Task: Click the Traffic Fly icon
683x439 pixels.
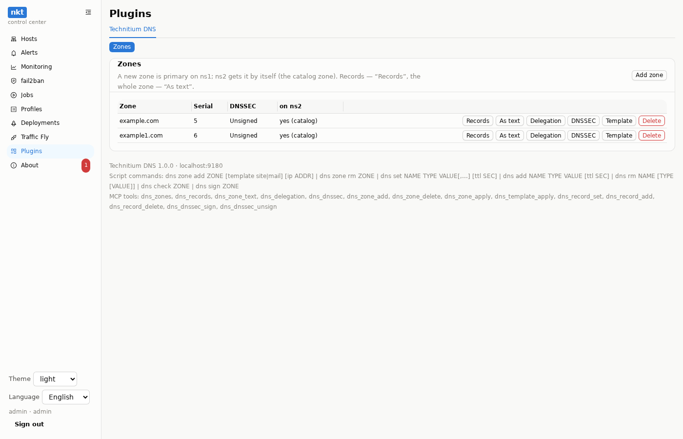Action: [14, 137]
